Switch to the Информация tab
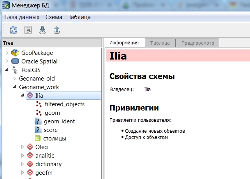Image resolution: width=250 pixels, height=179 pixels. point(124,43)
